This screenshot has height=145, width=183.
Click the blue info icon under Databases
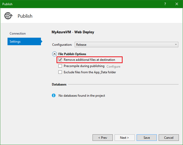coord(54,95)
